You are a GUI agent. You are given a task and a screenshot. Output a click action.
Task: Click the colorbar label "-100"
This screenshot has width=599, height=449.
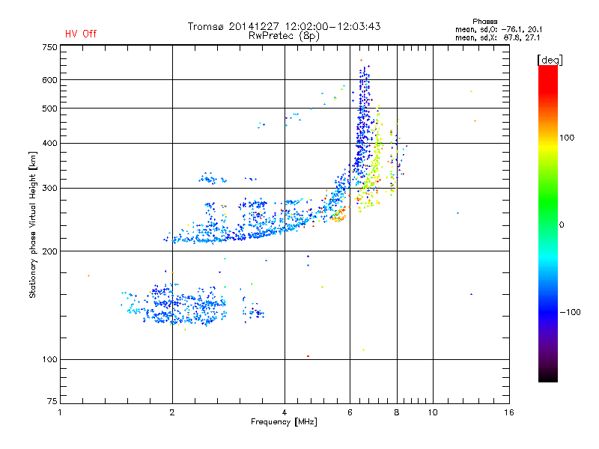click(x=570, y=312)
